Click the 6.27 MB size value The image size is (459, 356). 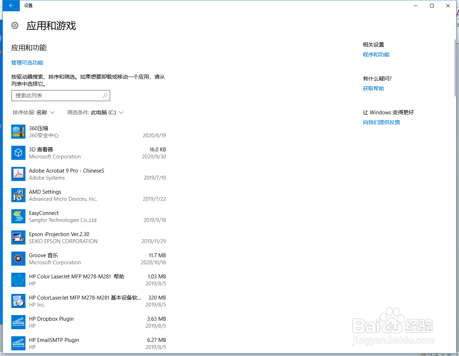[157, 340]
